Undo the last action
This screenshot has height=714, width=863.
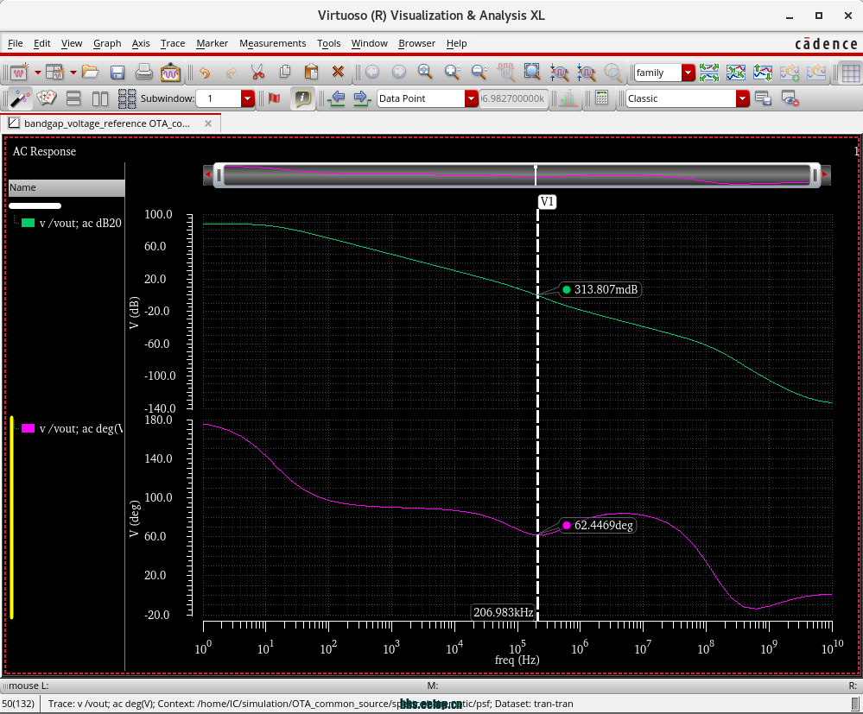tap(205, 73)
